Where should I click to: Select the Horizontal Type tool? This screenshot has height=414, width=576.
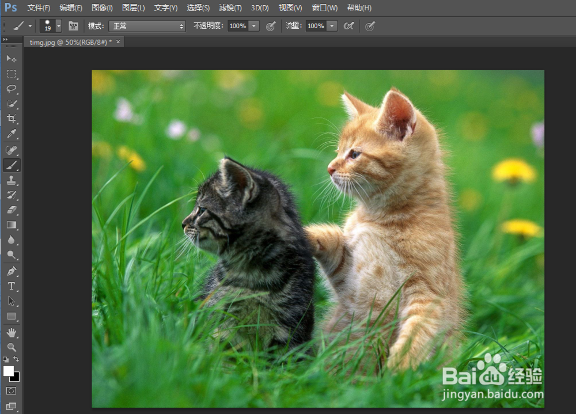click(x=12, y=286)
